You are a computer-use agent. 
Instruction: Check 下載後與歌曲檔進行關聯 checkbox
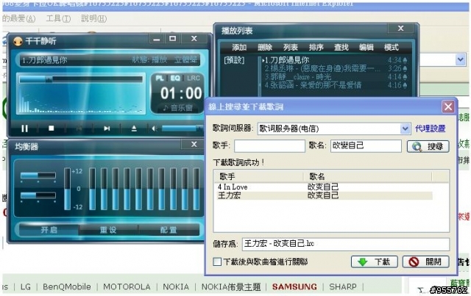[217, 261]
